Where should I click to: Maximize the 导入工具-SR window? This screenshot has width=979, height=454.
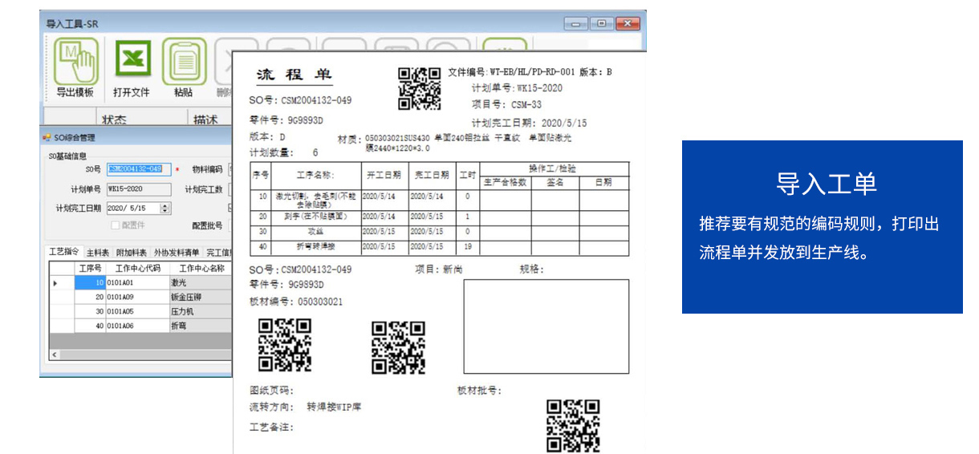(x=600, y=24)
